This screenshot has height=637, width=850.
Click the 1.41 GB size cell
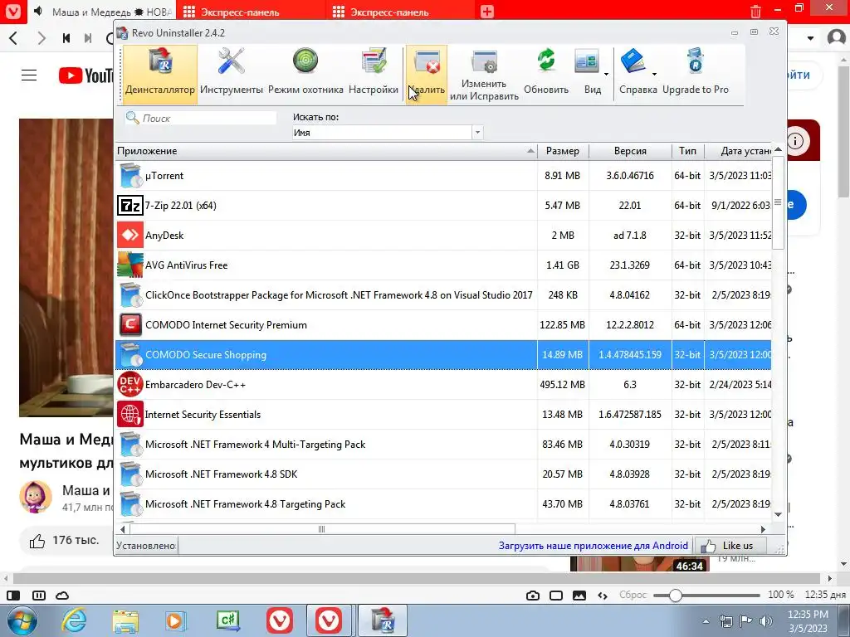pyautogui.click(x=563, y=265)
